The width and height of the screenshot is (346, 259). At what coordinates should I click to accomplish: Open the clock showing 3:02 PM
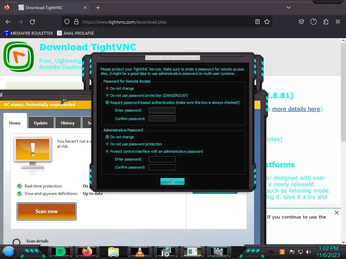point(328,249)
